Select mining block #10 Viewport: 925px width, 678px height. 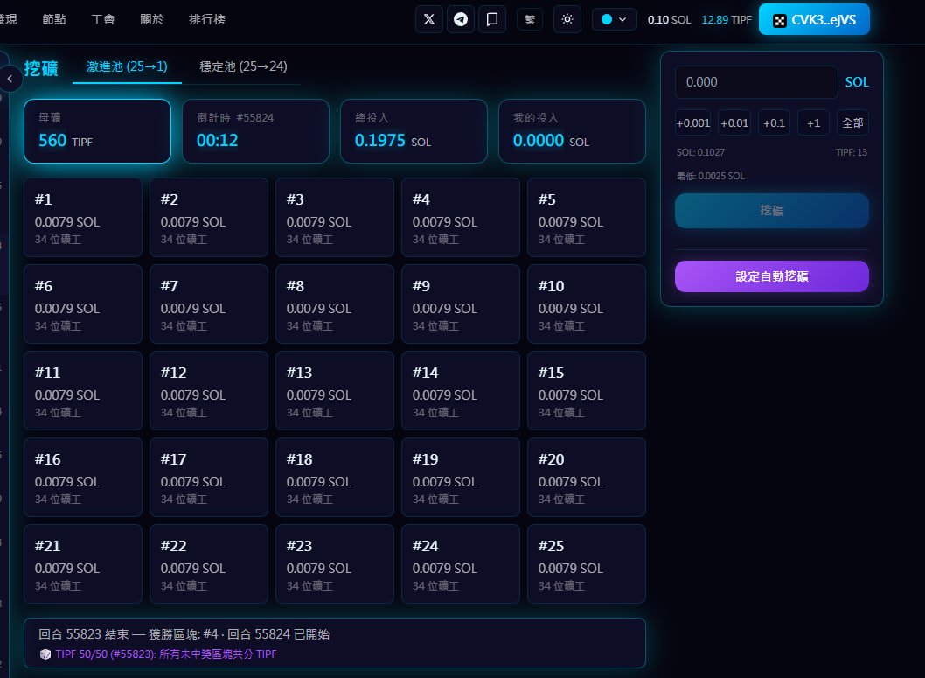587,304
